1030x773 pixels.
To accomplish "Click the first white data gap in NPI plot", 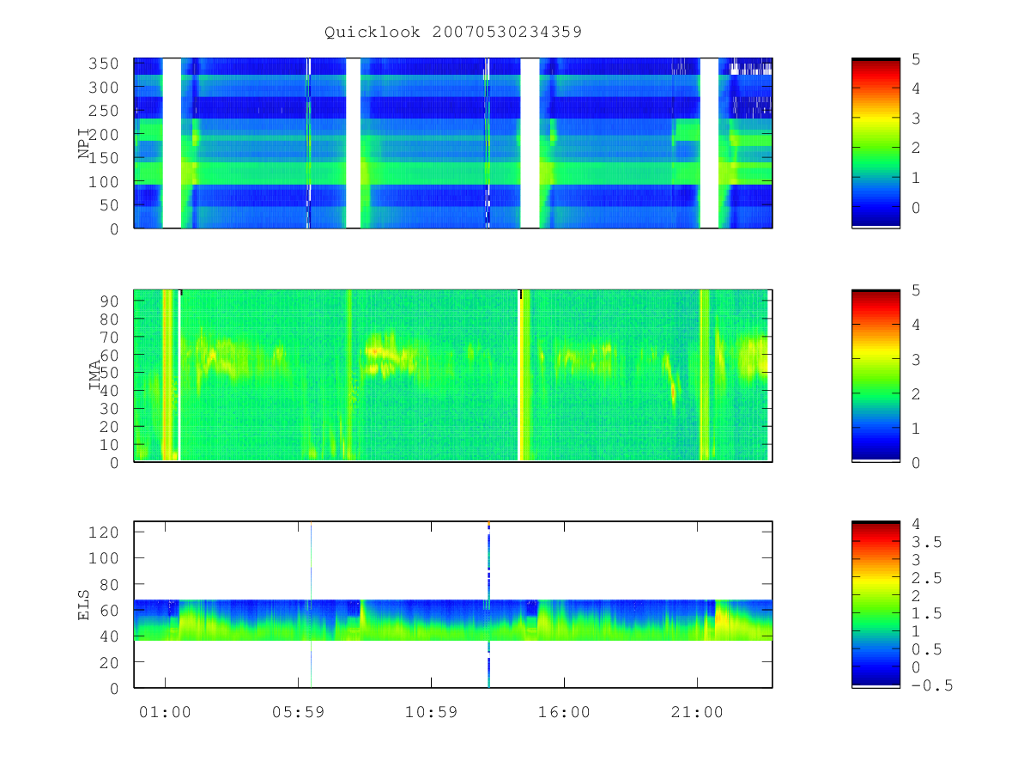I will [172, 143].
